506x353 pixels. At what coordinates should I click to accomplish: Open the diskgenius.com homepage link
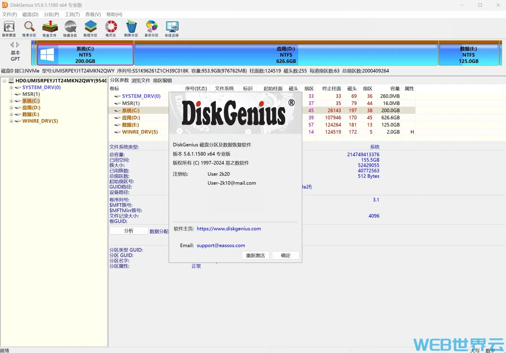pyautogui.click(x=229, y=228)
